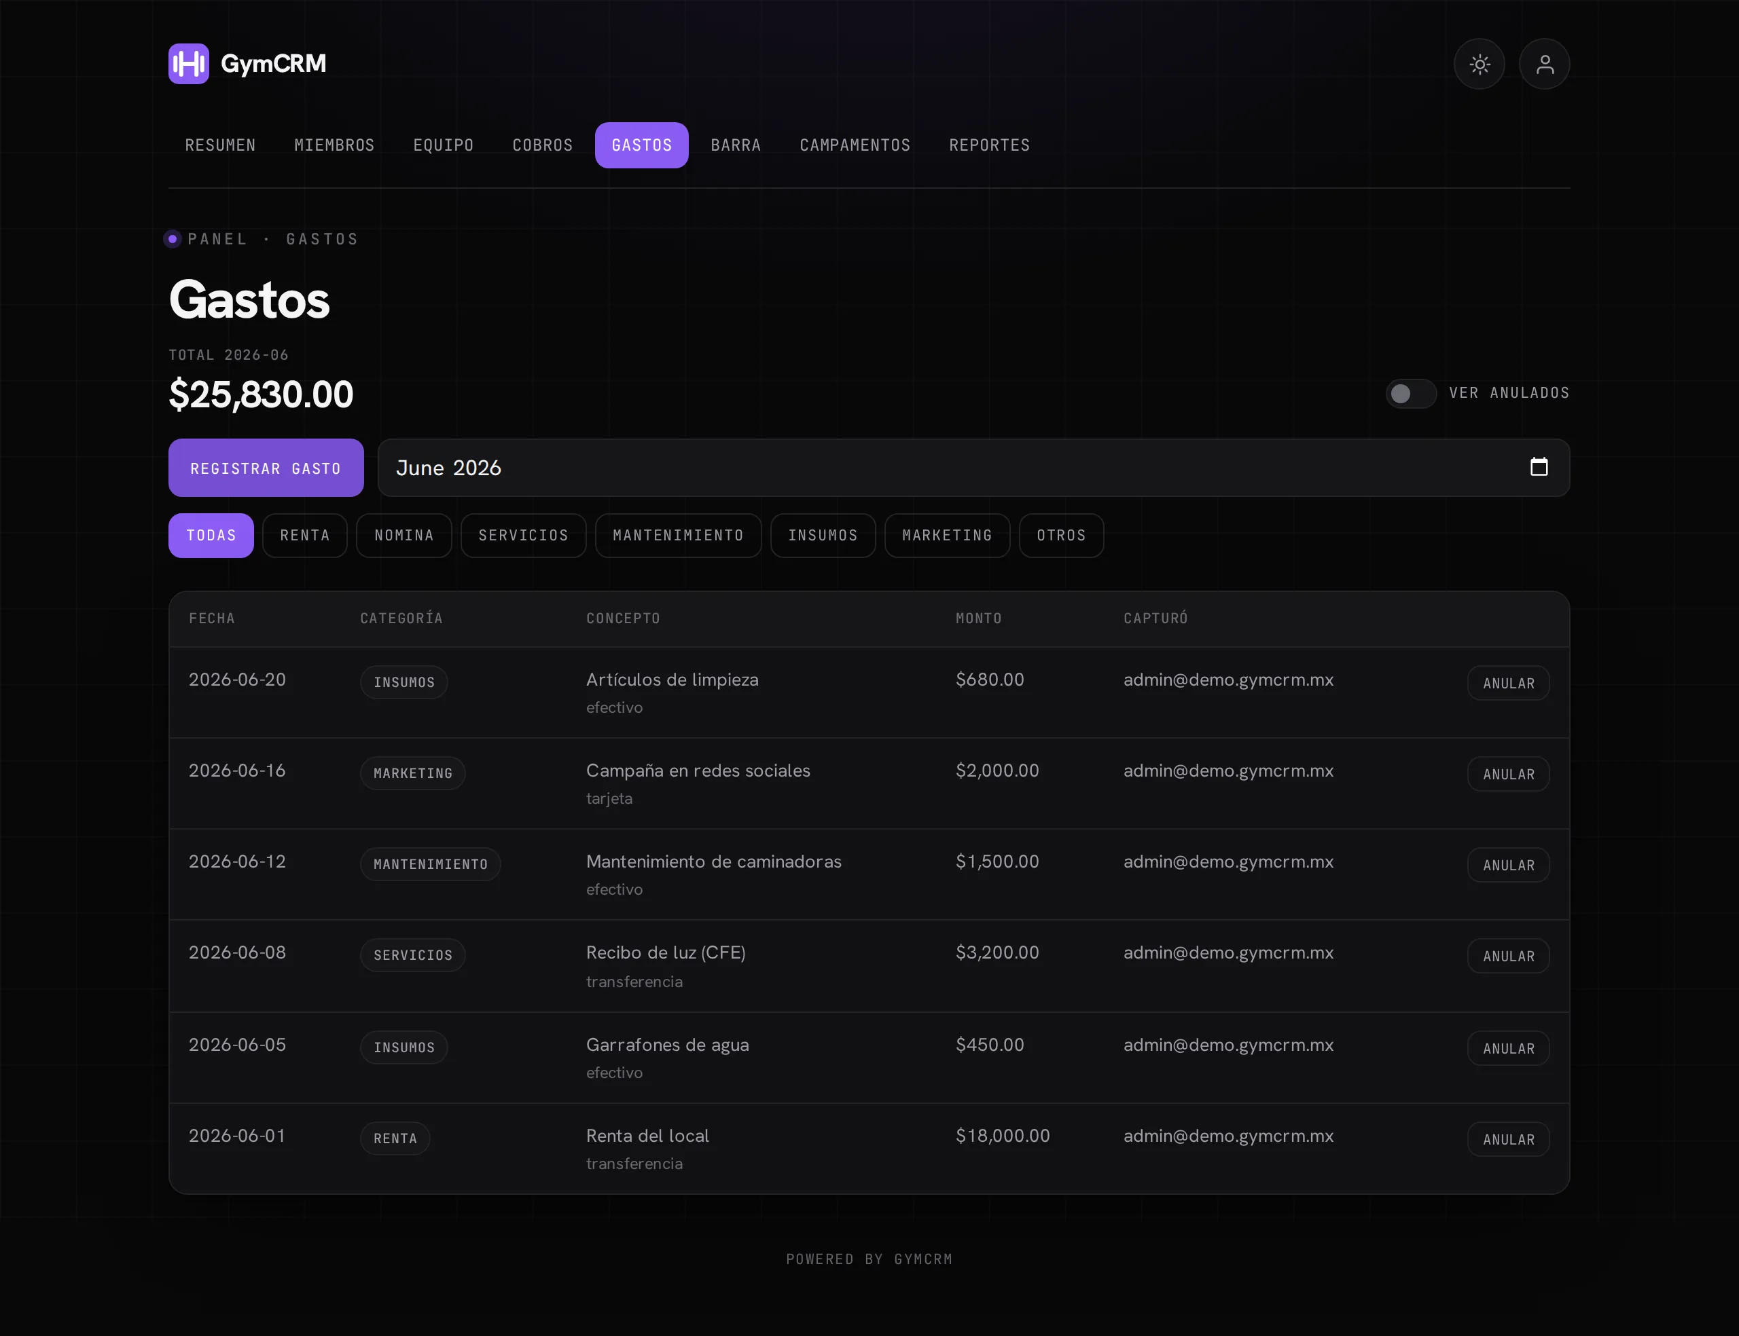Click the amount $18,000.00
1739x1336 pixels.
(x=1003, y=1136)
